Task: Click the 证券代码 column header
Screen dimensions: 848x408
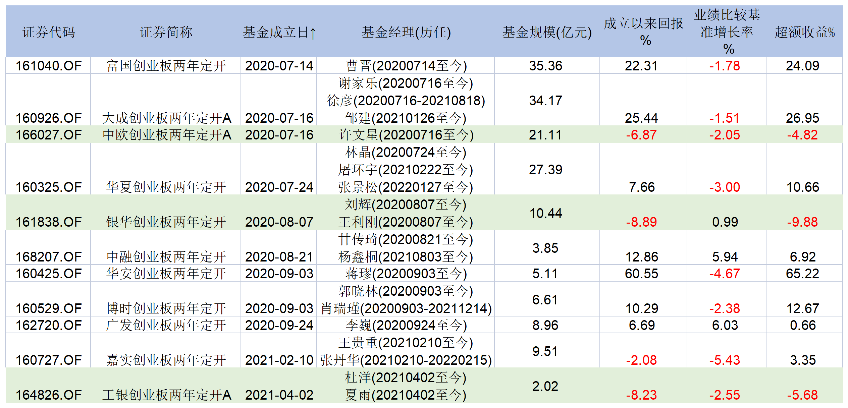Action: click(49, 33)
